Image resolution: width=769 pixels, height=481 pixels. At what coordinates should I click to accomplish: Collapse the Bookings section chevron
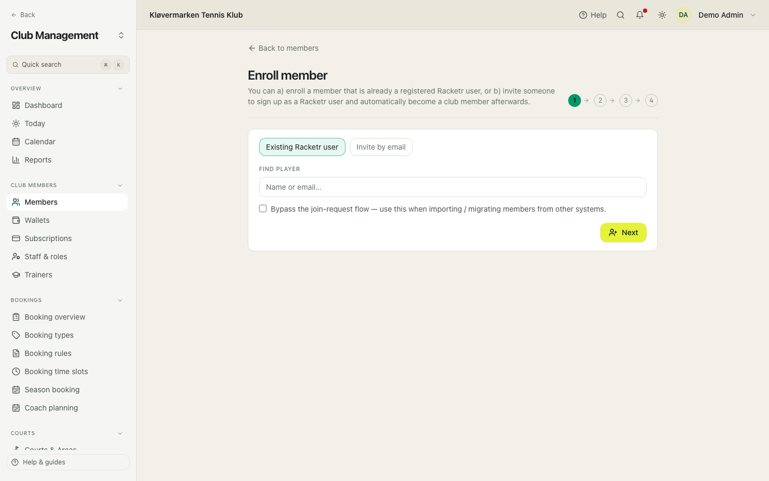120,300
